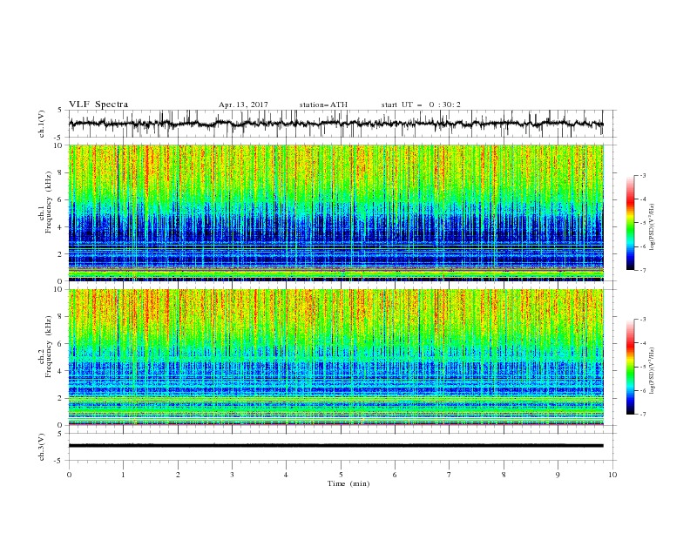This screenshot has width=690, height=533.
Task: Click the "2" kHz tick on ch.2 frequency axis
Action: 61,398
